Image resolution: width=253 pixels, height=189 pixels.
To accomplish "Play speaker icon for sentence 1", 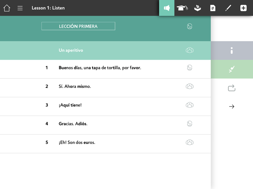I will click(190, 68).
